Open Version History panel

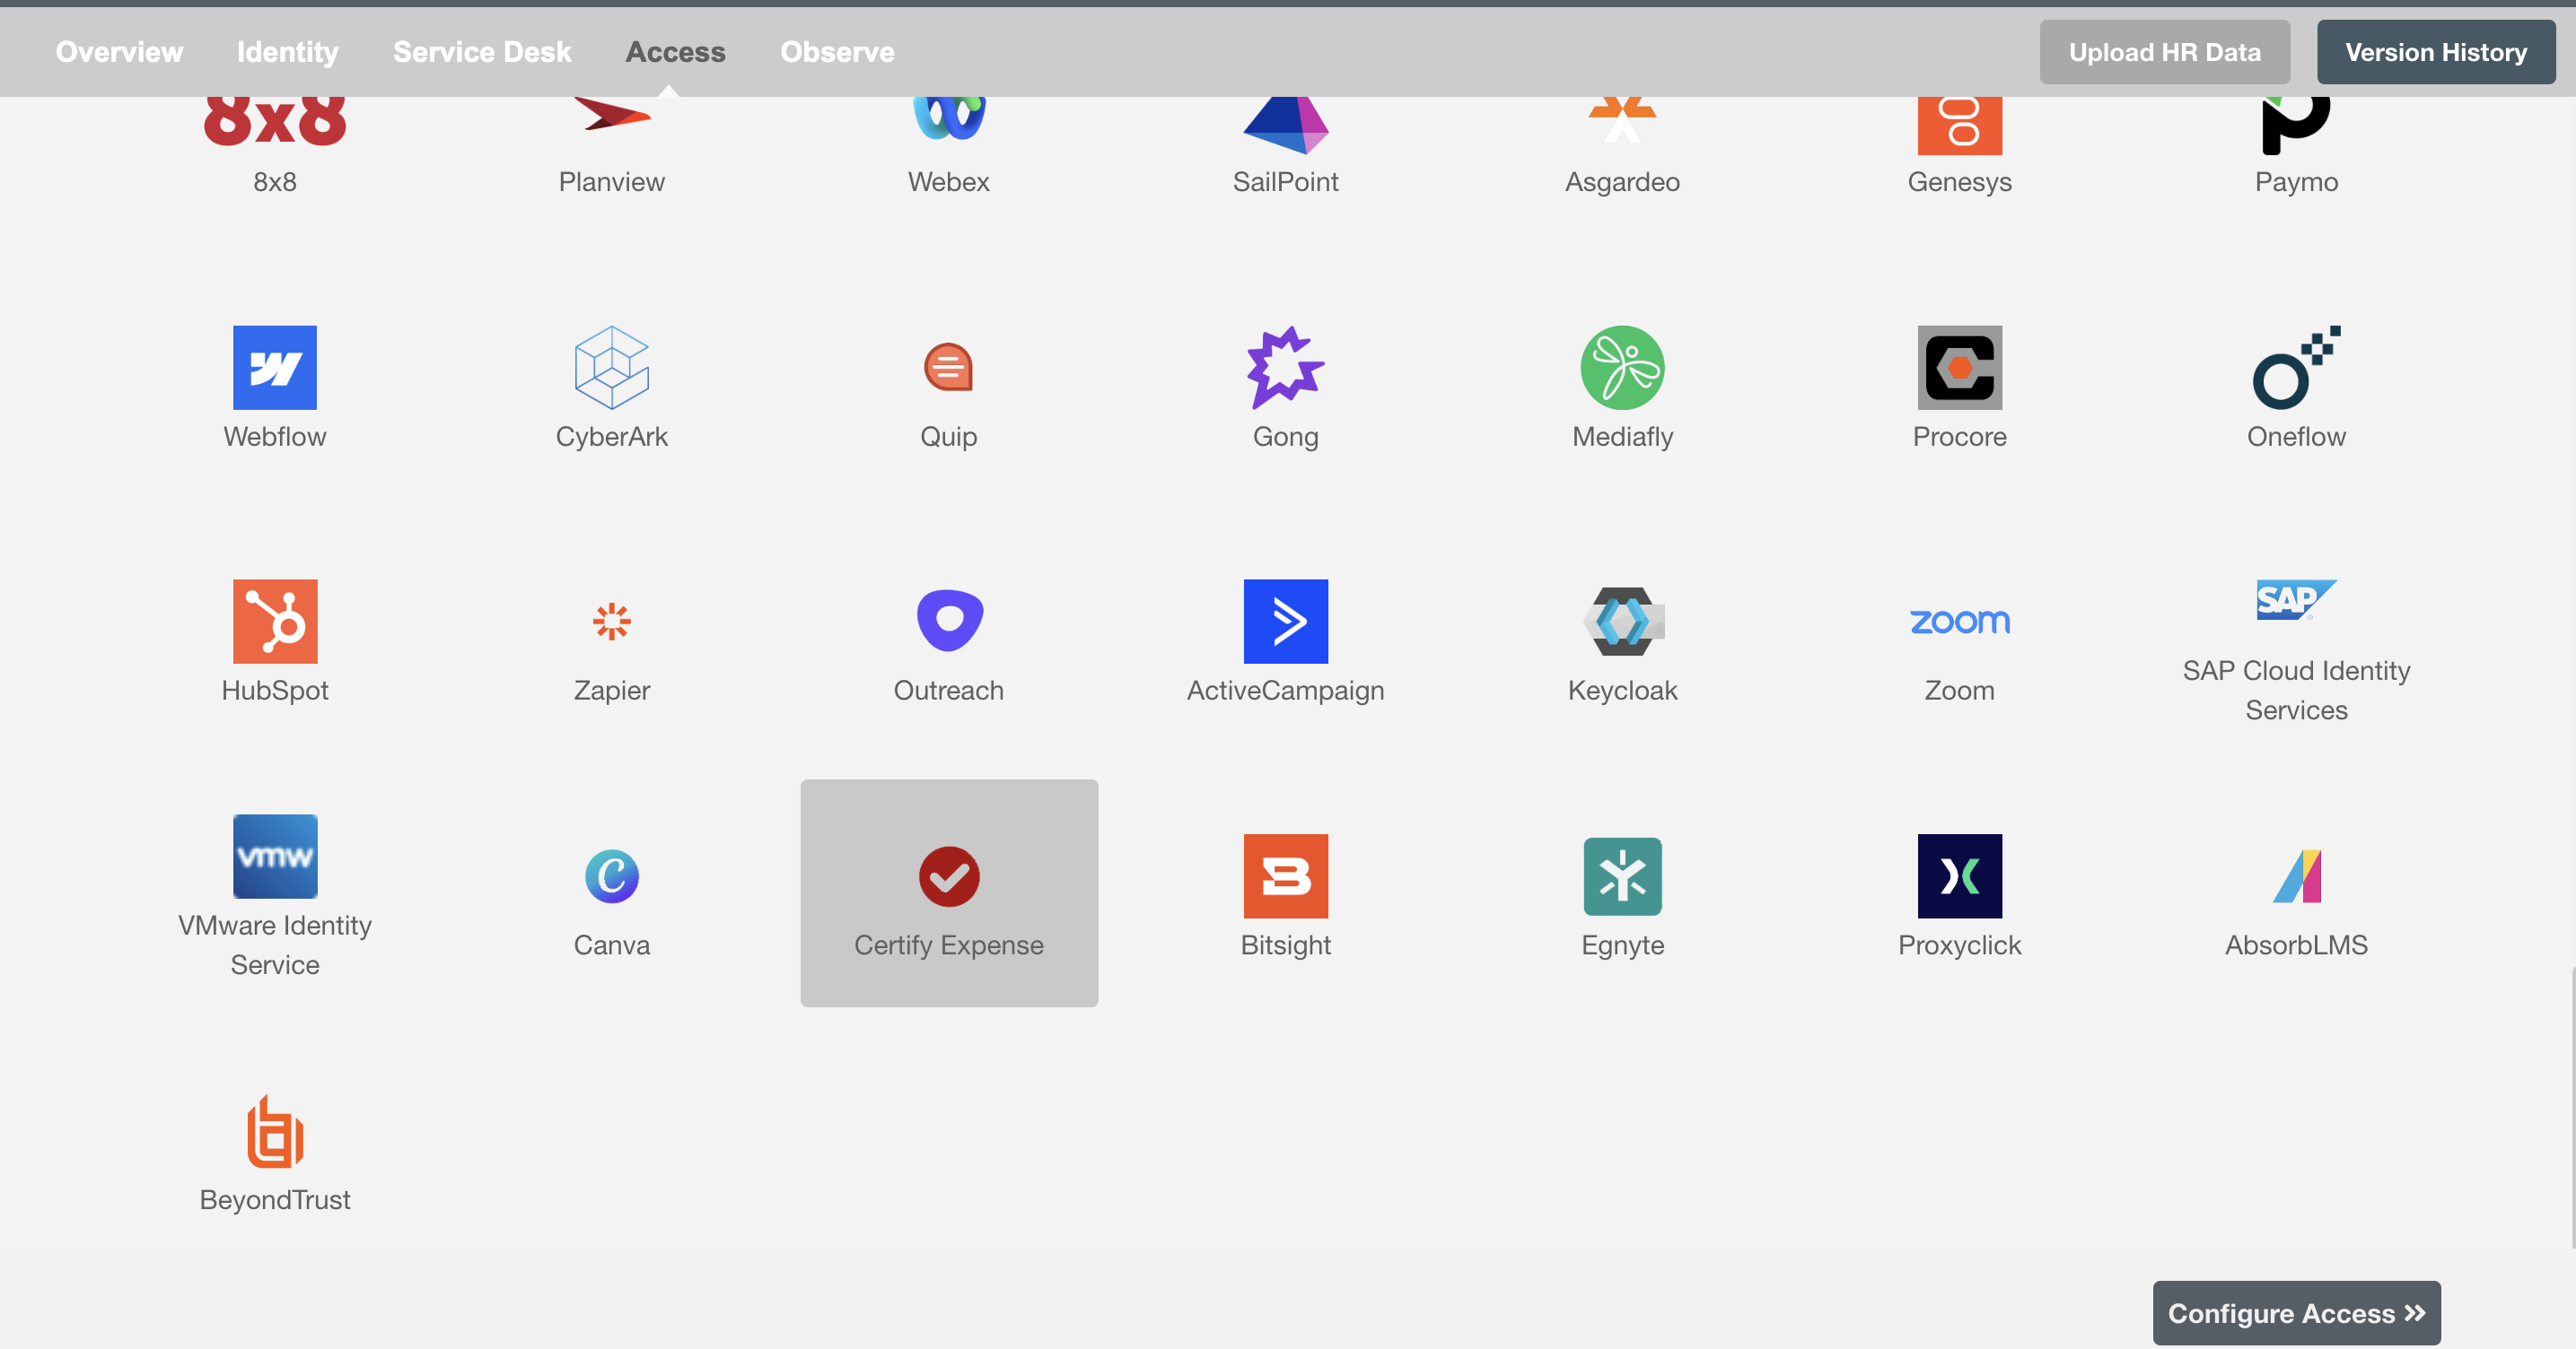2436,51
